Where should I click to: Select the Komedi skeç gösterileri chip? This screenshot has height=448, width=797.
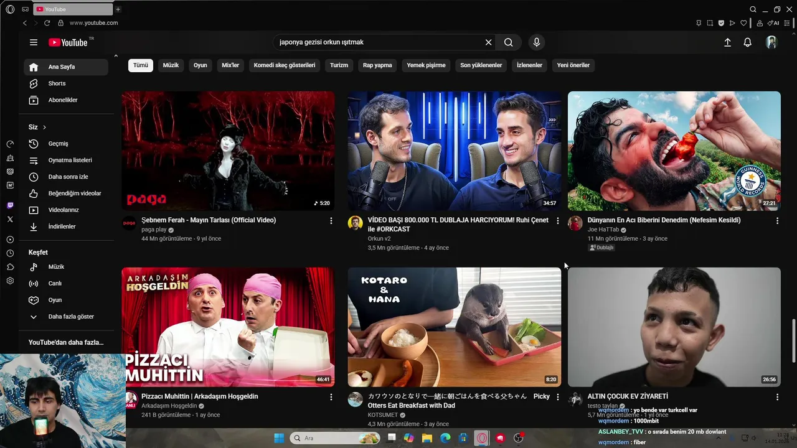285,65
